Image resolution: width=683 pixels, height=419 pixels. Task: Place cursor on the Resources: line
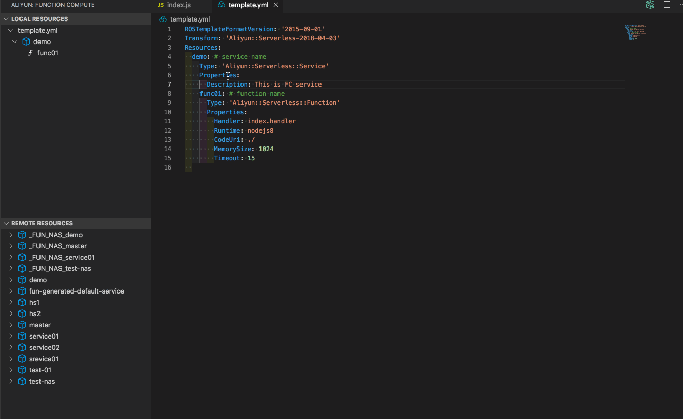point(203,48)
